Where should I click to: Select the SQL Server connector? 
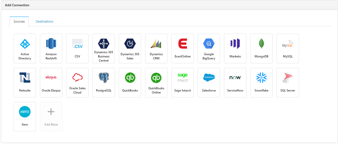288,82
